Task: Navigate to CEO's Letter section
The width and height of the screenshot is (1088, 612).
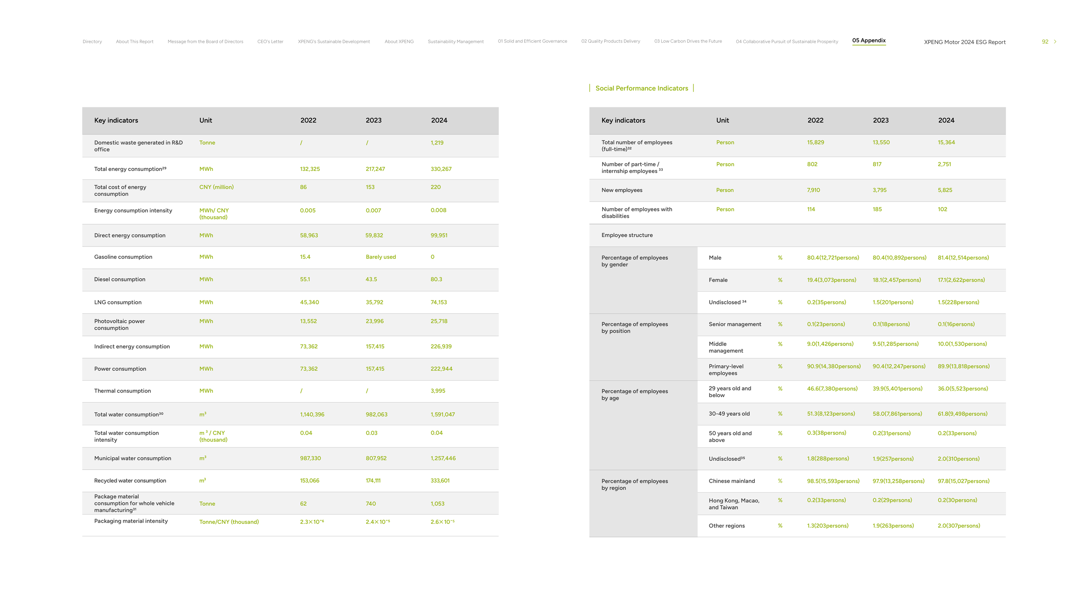Action: click(270, 42)
